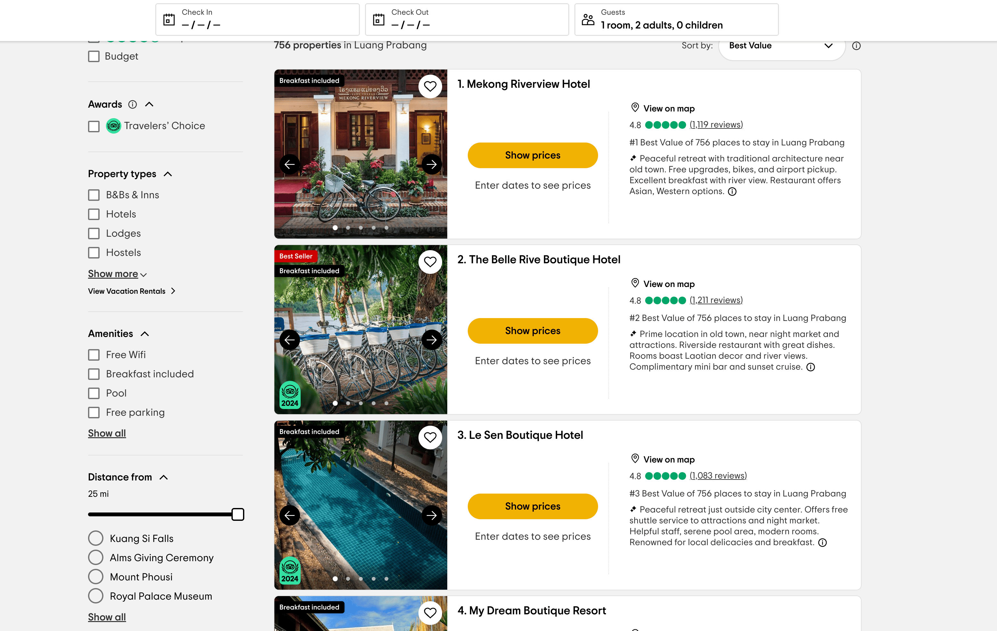Click Show prices for Belle Rive Boutique
This screenshot has width=997, height=631.
[532, 331]
